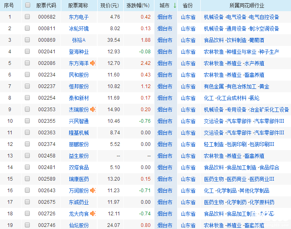Check the box for 002237 恒邦股份
This screenshot has height=229, width=291.
(x=27, y=86)
